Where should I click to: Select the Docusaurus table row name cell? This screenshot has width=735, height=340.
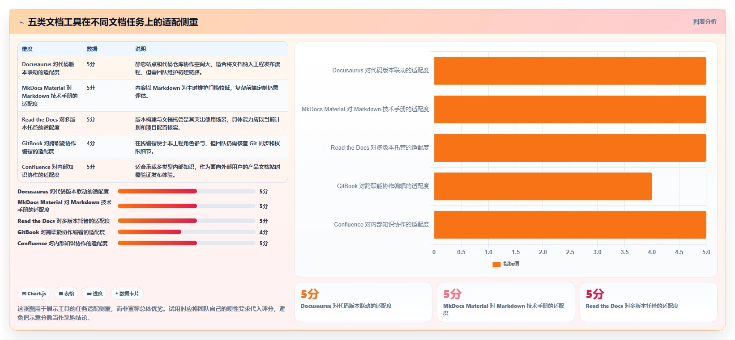[49, 68]
